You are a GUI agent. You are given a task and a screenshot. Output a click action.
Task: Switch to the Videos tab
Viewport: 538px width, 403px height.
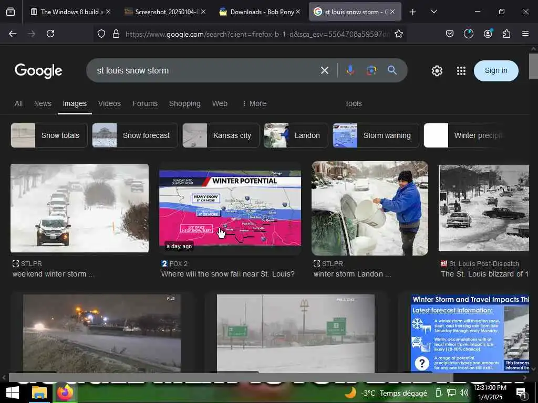(109, 103)
